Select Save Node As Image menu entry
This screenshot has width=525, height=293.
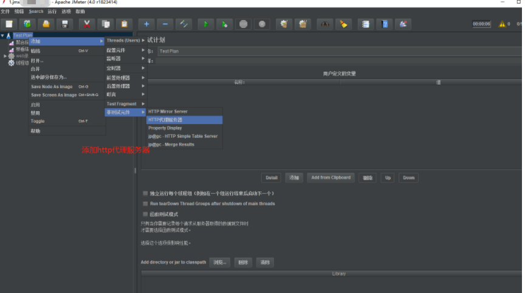[x=67, y=87]
